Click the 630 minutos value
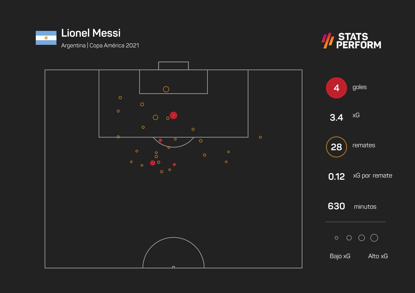The image size is (415, 293). point(336,206)
